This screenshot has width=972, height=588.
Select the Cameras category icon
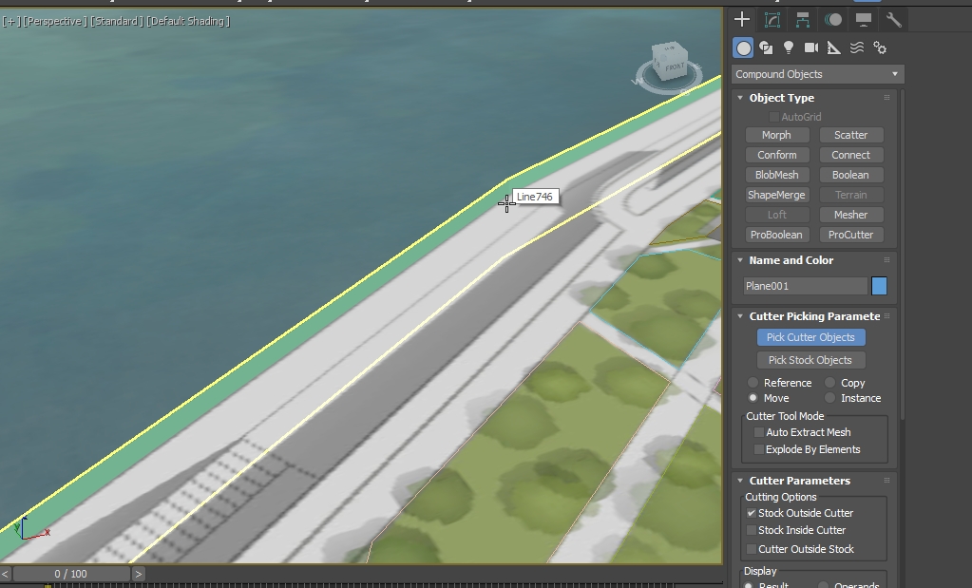pyautogui.click(x=810, y=47)
